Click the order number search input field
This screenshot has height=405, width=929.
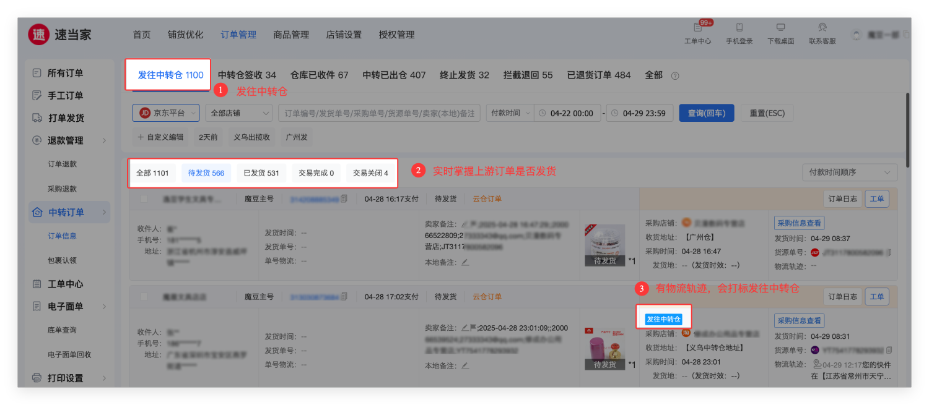[x=379, y=113]
